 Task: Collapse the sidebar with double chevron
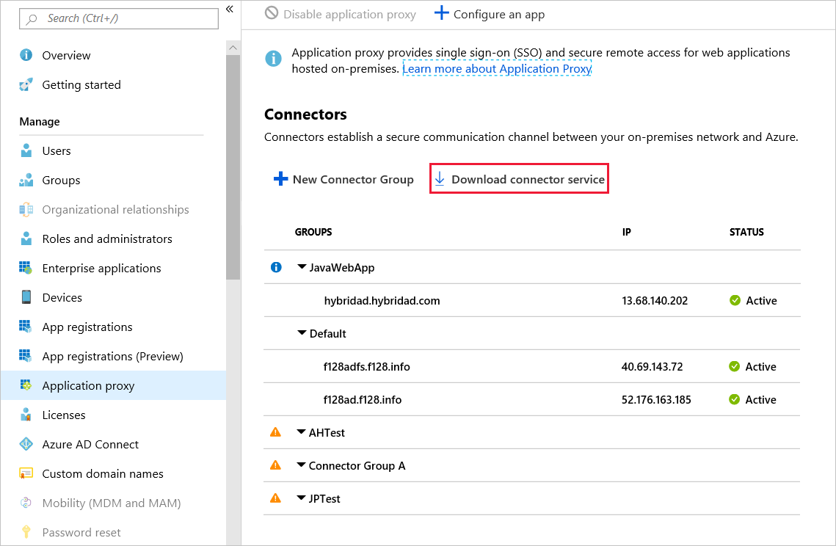pos(230,9)
